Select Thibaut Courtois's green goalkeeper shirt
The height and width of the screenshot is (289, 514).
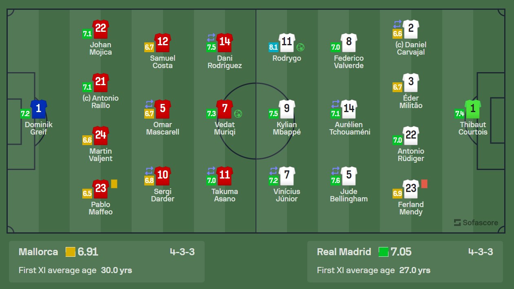pos(473,109)
